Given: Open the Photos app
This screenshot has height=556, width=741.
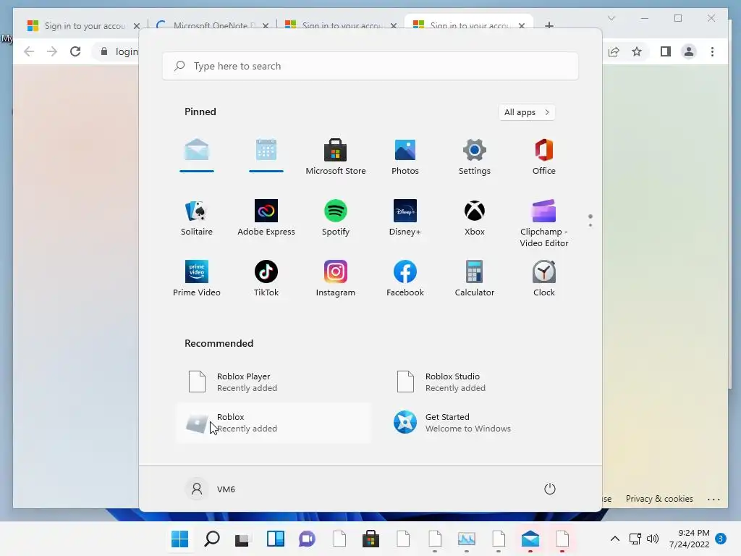Looking at the screenshot, I should click(x=405, y=156).
